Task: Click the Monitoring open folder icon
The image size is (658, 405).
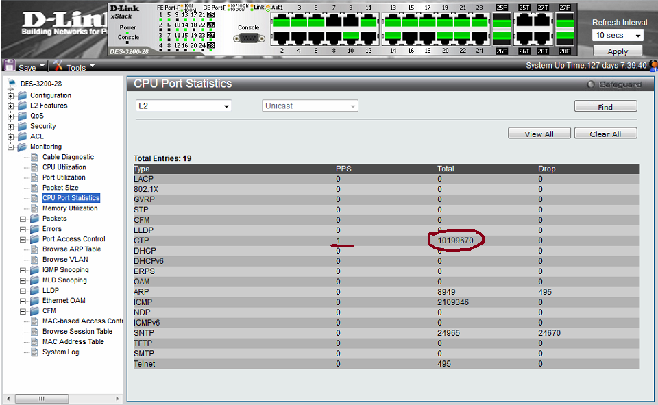Action: [x=22, y=147]
